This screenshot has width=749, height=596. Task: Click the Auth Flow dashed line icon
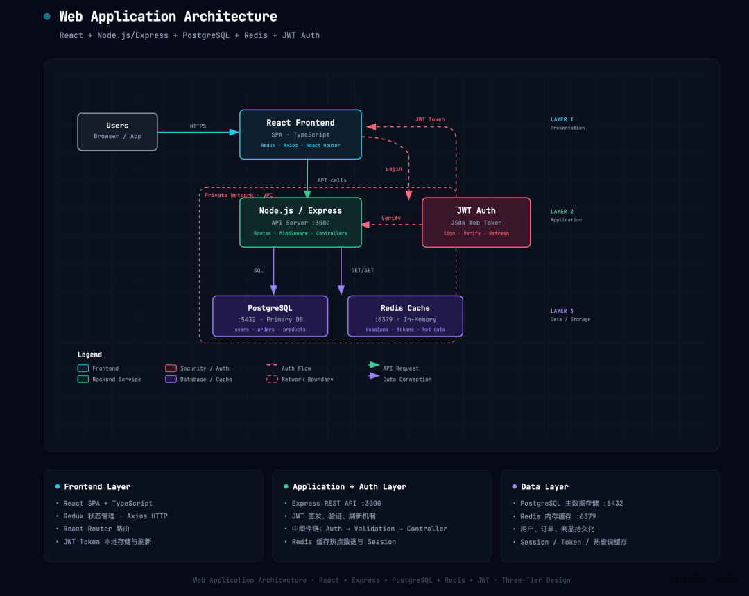pyautogui.click(x=272, y=366)
